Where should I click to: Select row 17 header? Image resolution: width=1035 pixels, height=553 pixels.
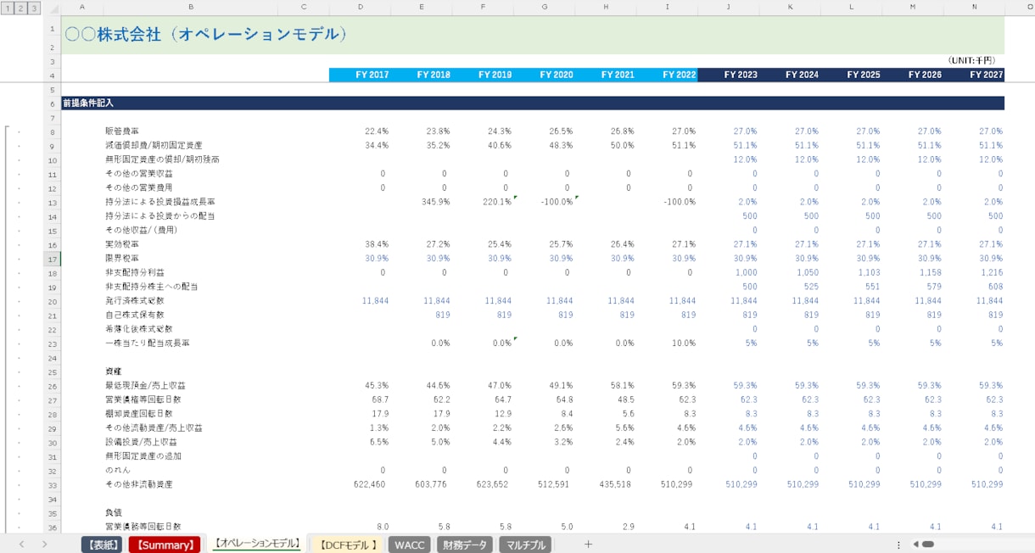(52, 259)
